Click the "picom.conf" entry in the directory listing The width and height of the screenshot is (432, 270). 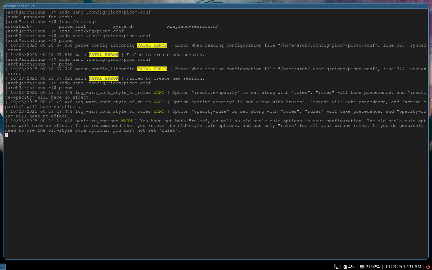73,26
